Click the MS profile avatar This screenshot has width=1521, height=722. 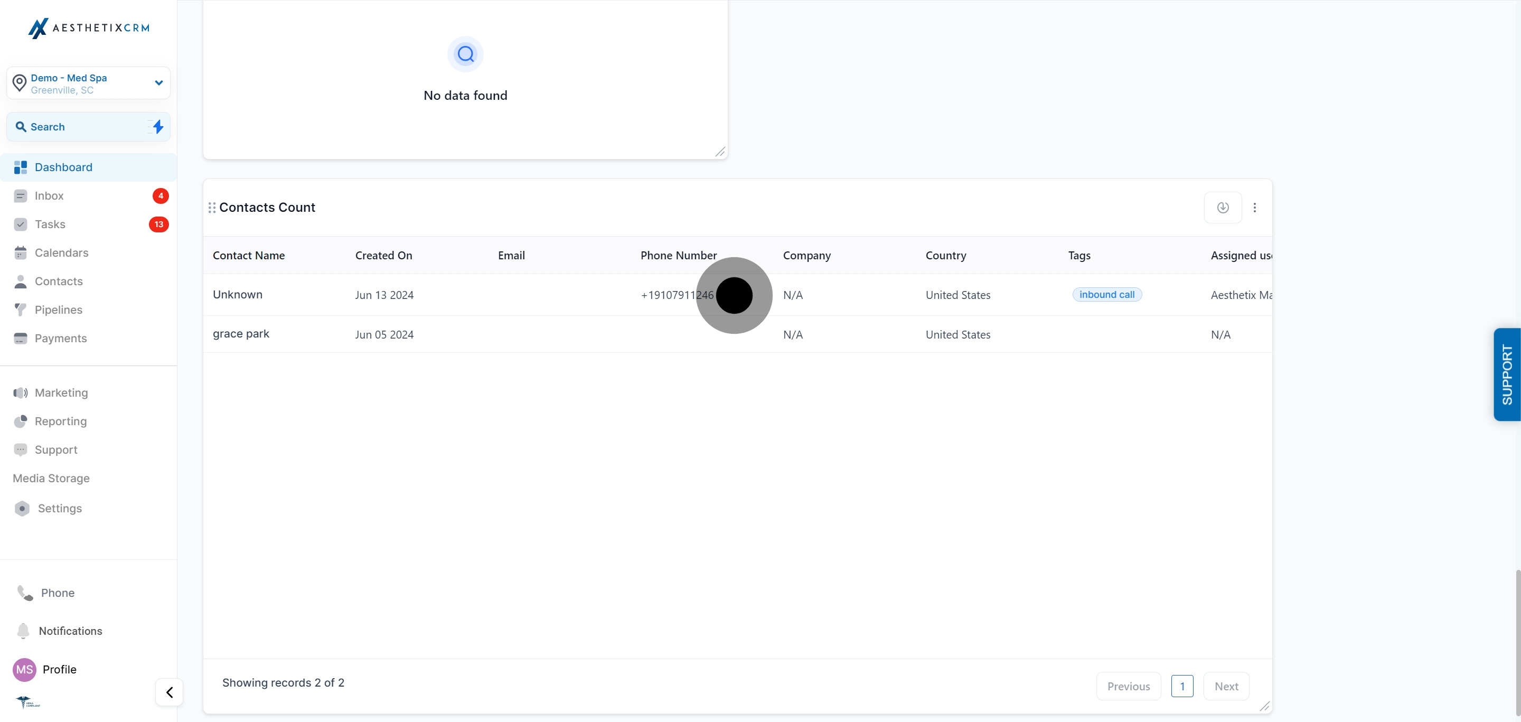pyautogui.click(x=24, y=670)
